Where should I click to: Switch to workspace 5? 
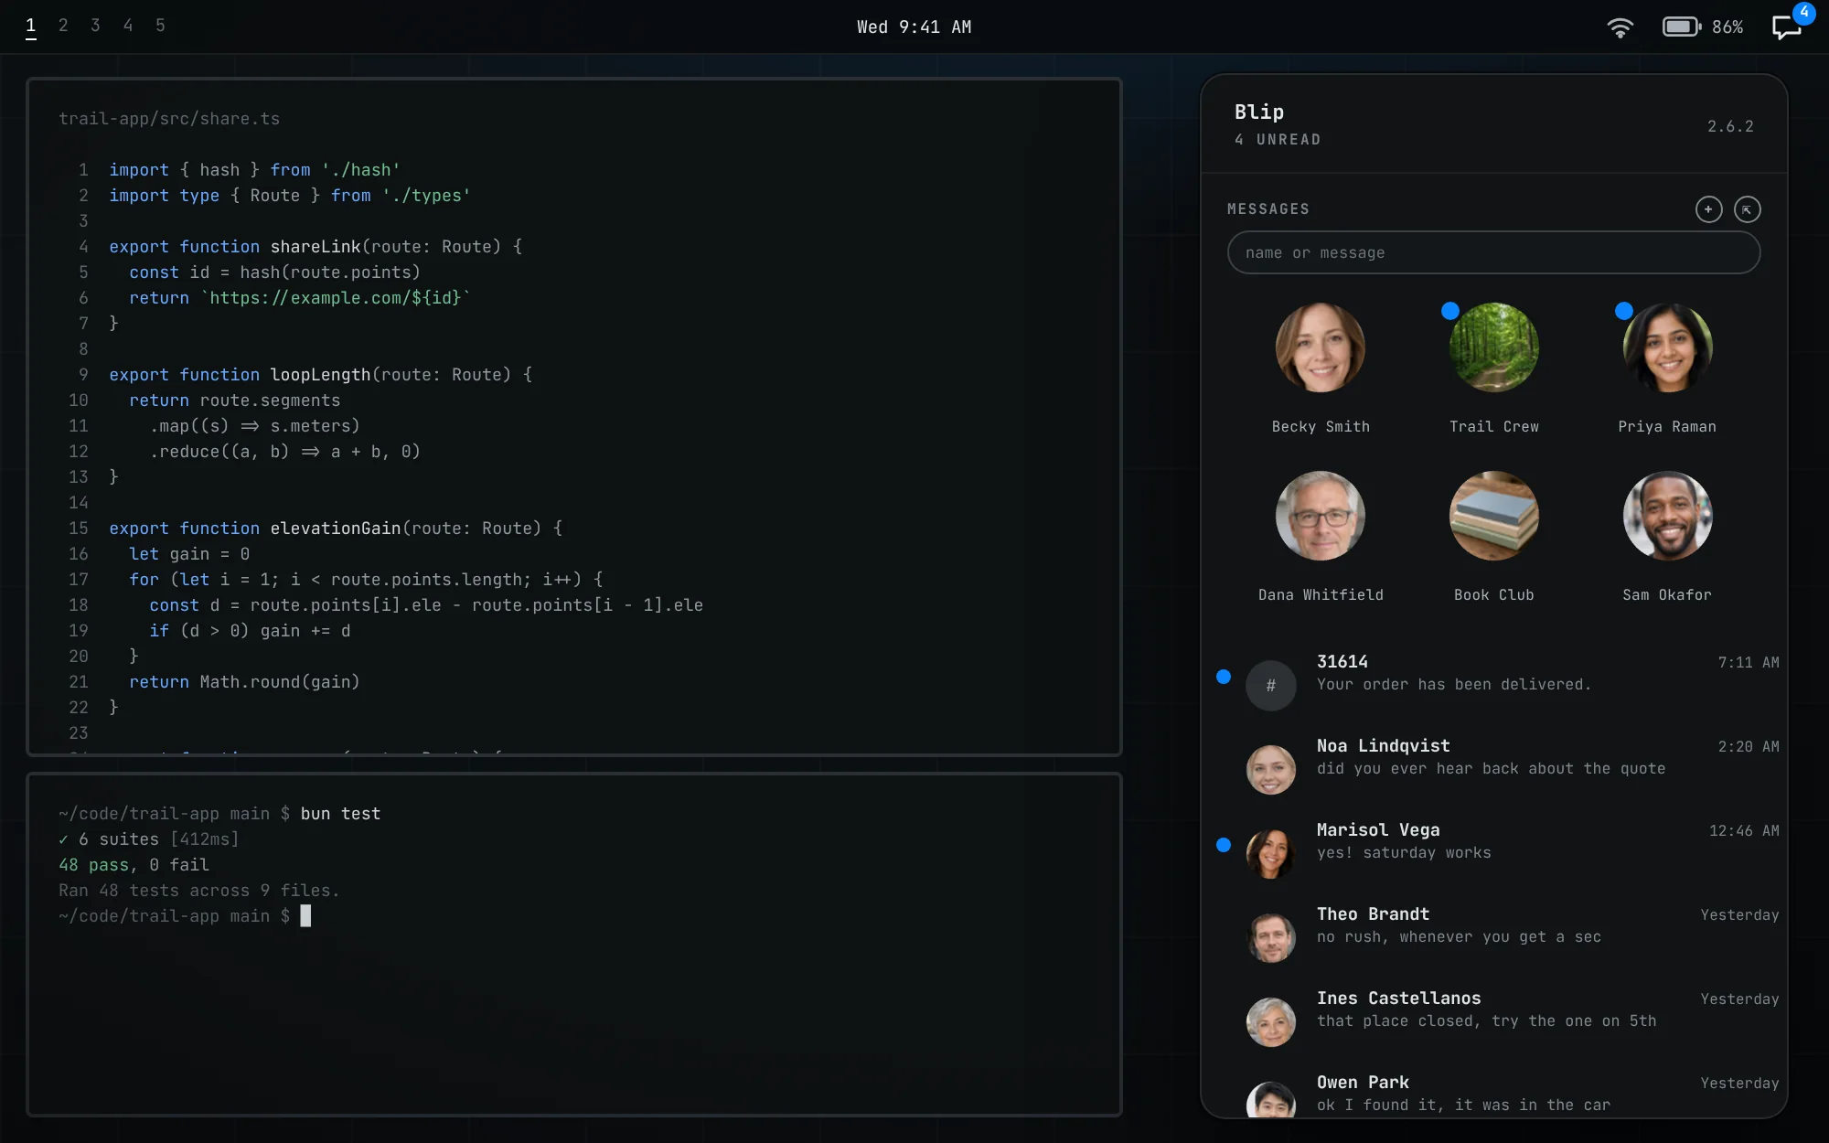(x=160, y=26)
